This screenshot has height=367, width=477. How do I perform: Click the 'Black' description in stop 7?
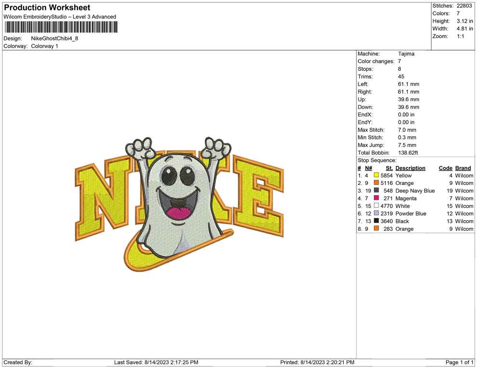point(402,221)
